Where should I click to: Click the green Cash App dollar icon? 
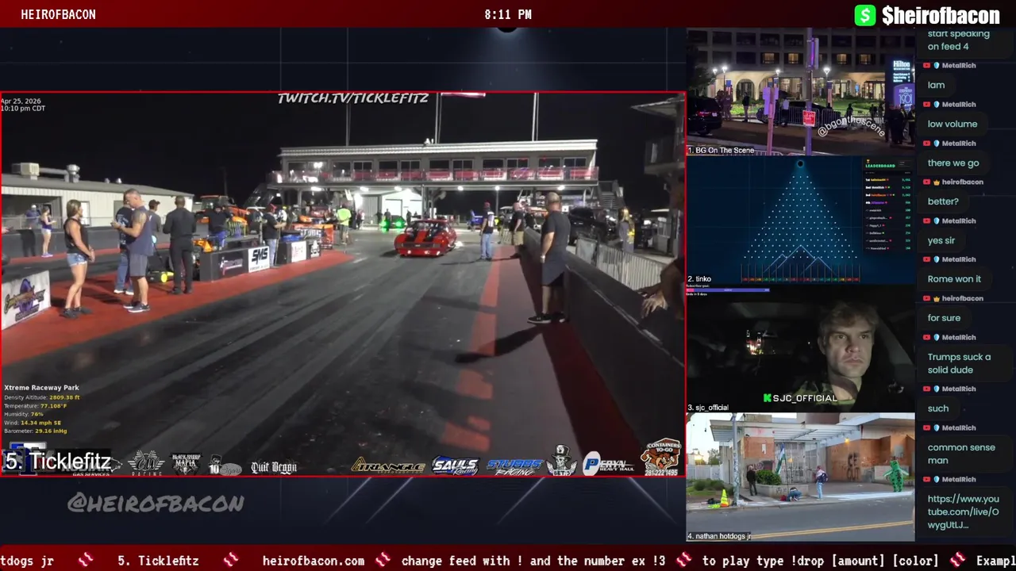pyautogui.click(x=864, y=15)
